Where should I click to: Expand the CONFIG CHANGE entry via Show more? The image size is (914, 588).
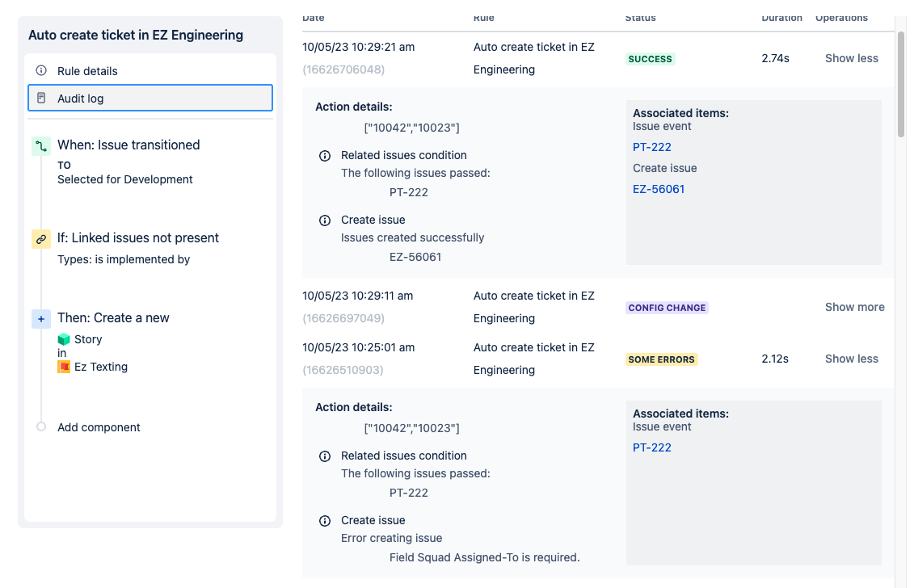[854, 307]
